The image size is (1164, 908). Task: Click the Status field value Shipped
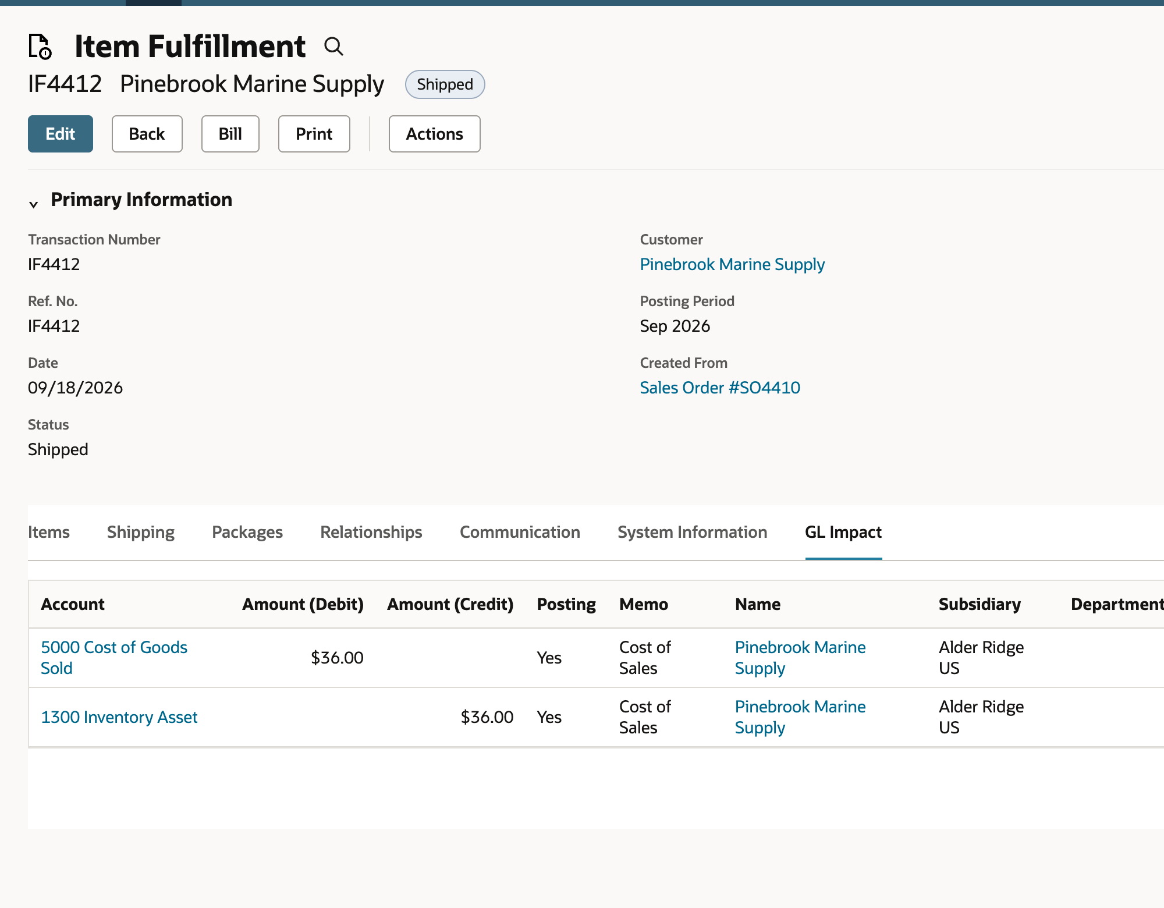point(58,449)
